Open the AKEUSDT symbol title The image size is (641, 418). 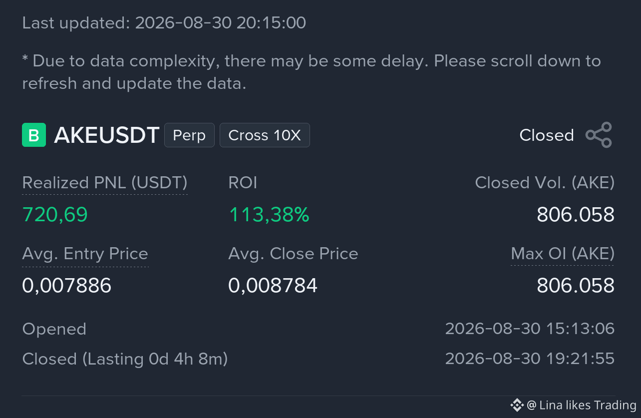(106, 135)
